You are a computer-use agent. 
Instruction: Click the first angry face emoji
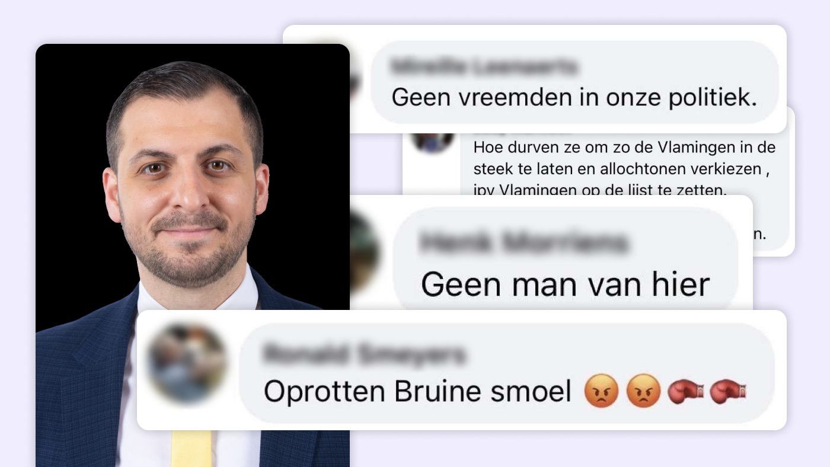point(601,392)
